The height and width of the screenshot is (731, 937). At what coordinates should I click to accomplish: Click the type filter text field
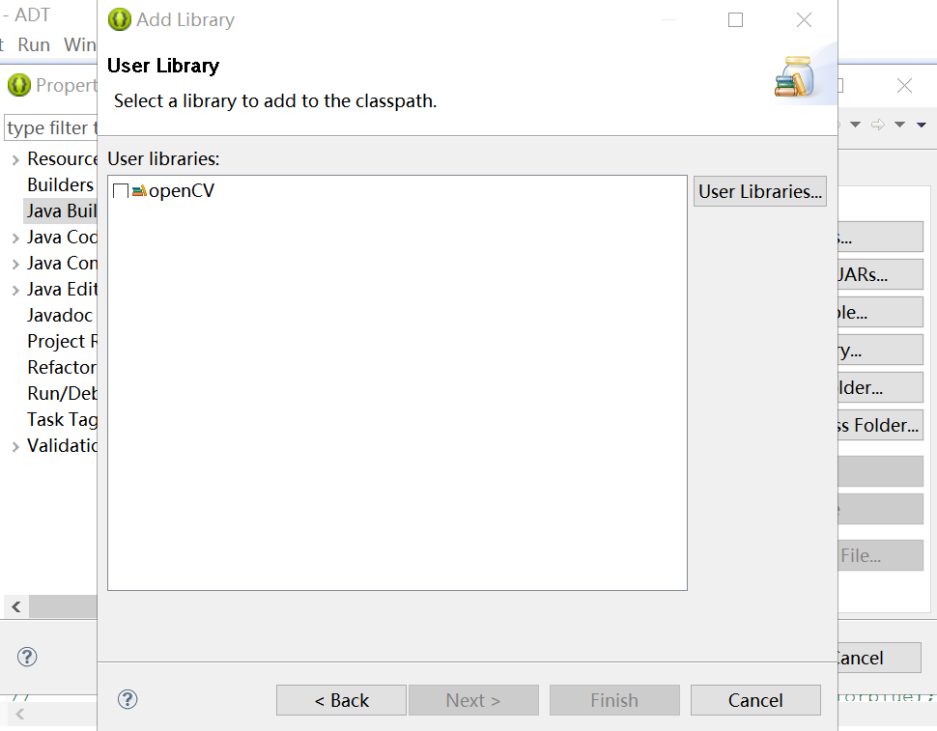click(x=51, y=127)
